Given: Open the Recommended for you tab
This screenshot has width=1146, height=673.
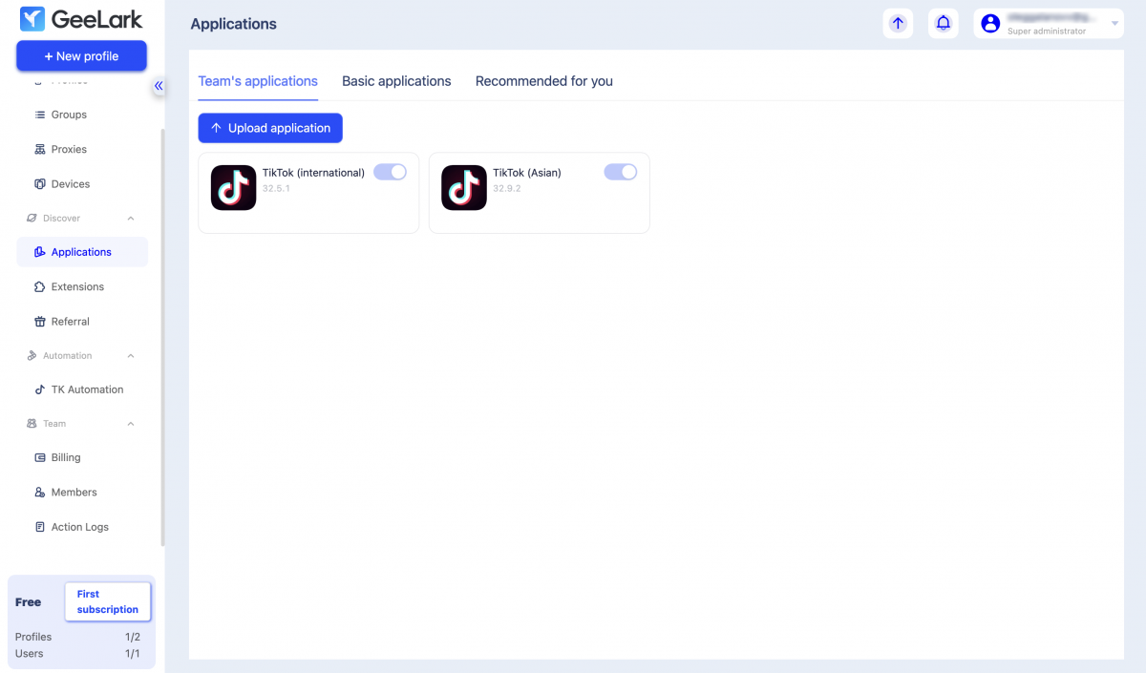Looking at the screenshot, I should pos(544,81).
